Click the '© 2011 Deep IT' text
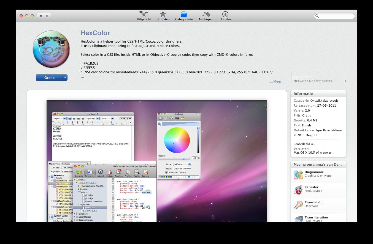This screenshot has height=244, width=373. point(305,135)
